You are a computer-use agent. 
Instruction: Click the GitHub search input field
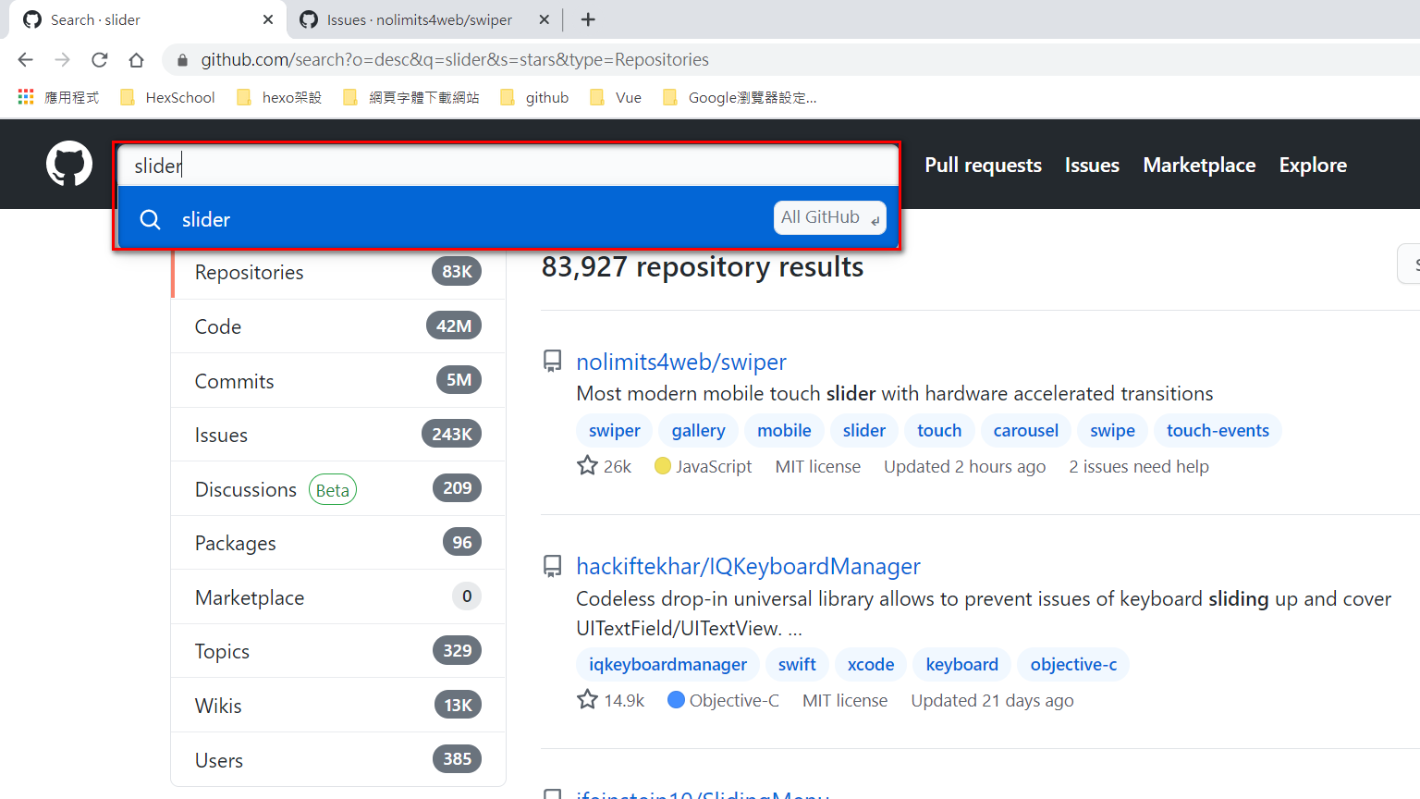tap(508, 166)
